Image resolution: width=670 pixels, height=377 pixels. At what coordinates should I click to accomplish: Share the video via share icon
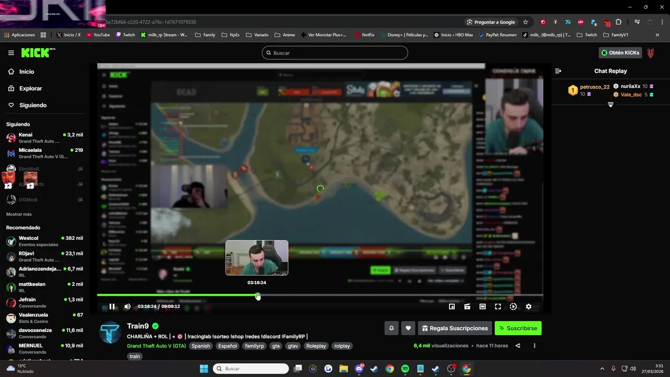(518, 346)
